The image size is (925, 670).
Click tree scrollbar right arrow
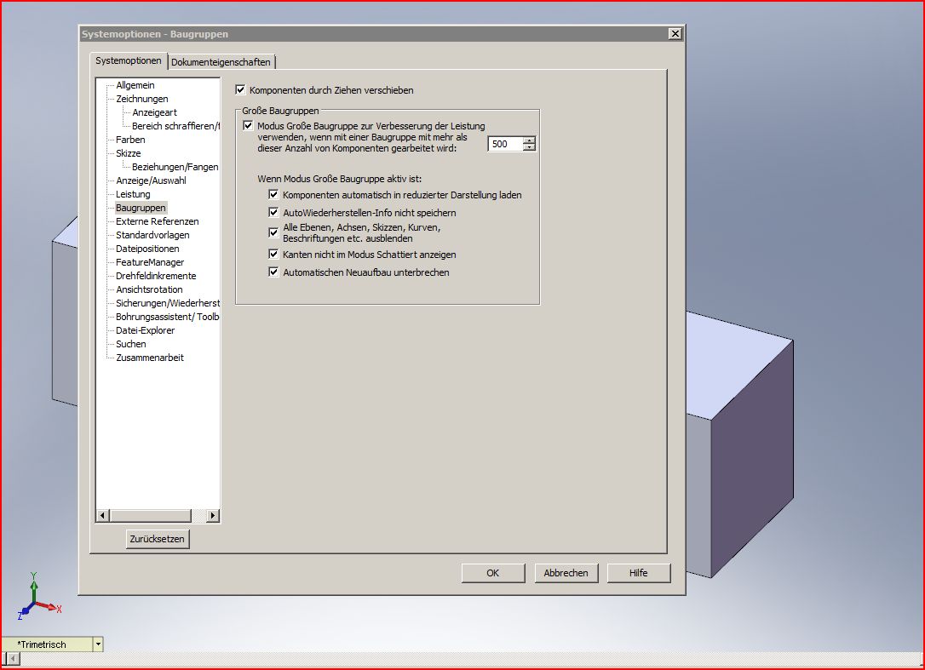[213, 515]
